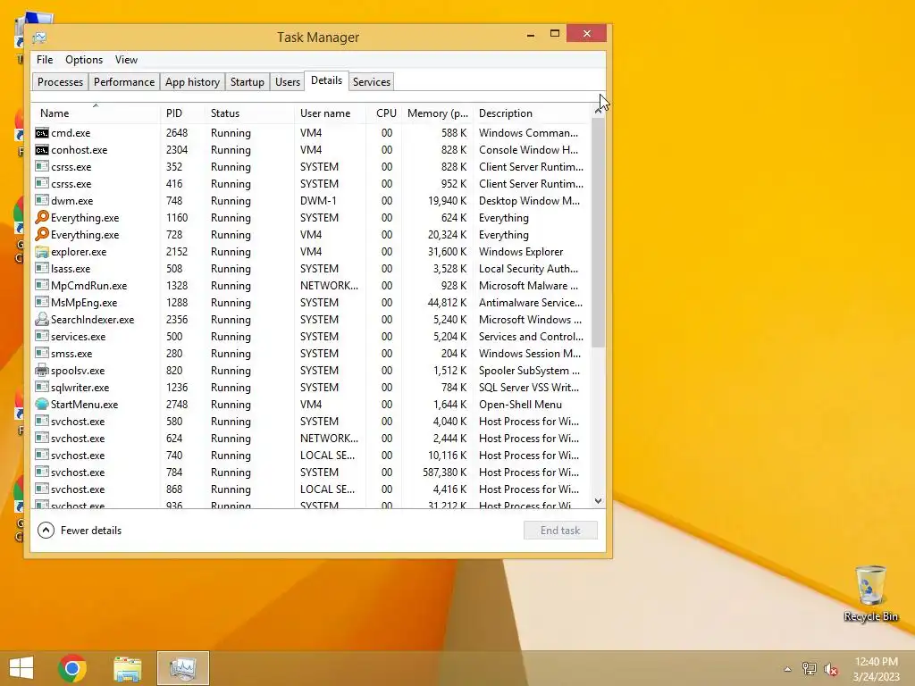Viewport: 915px width, 686px height.
Task: Open the File menu
Action: (x=45, y=60)
